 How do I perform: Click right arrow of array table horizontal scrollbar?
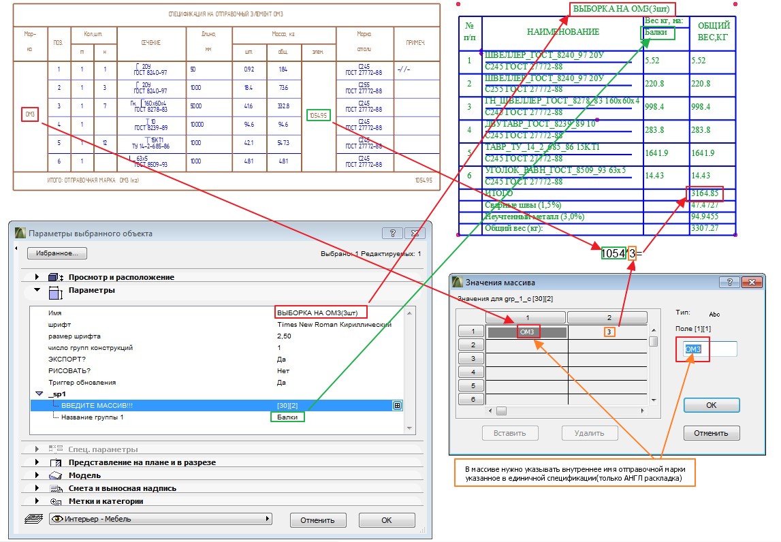point(643,411)
